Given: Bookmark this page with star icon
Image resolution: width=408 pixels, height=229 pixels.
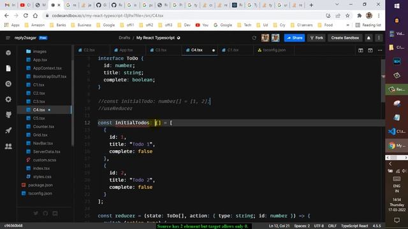Looking at the screenshot, I should tap(347, 15).
